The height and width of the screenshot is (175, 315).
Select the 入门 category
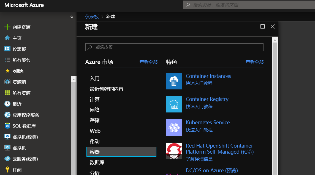click(94, 78)
